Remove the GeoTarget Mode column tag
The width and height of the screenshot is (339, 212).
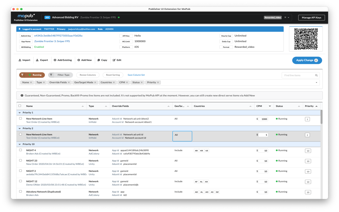point(95,82)
